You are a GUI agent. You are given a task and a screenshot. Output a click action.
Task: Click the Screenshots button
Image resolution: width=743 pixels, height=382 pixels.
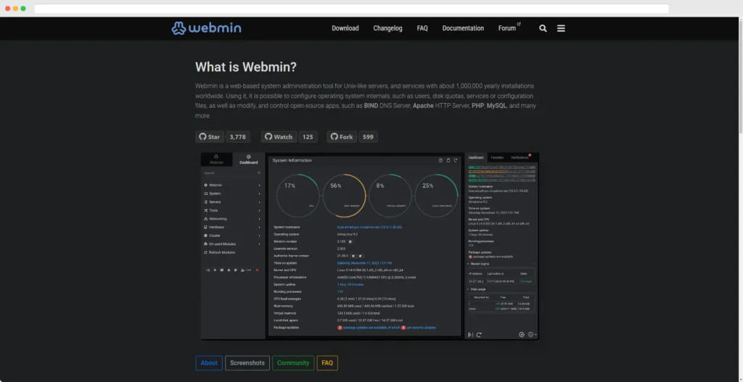tap(247, 363)
